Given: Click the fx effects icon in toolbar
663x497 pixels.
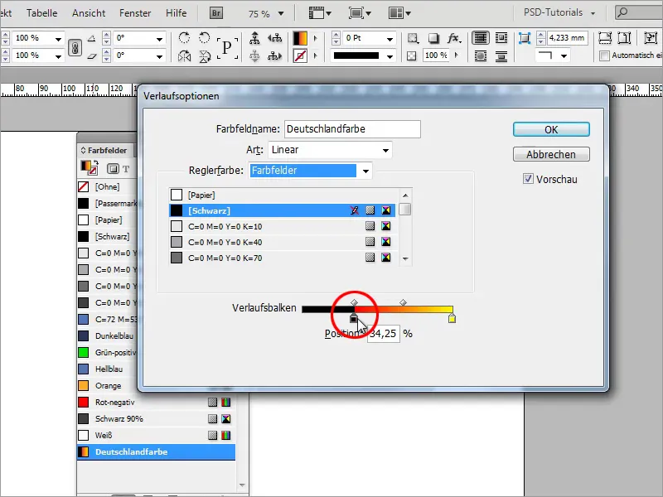Looking at the screenshot, I should coord(454,38).
